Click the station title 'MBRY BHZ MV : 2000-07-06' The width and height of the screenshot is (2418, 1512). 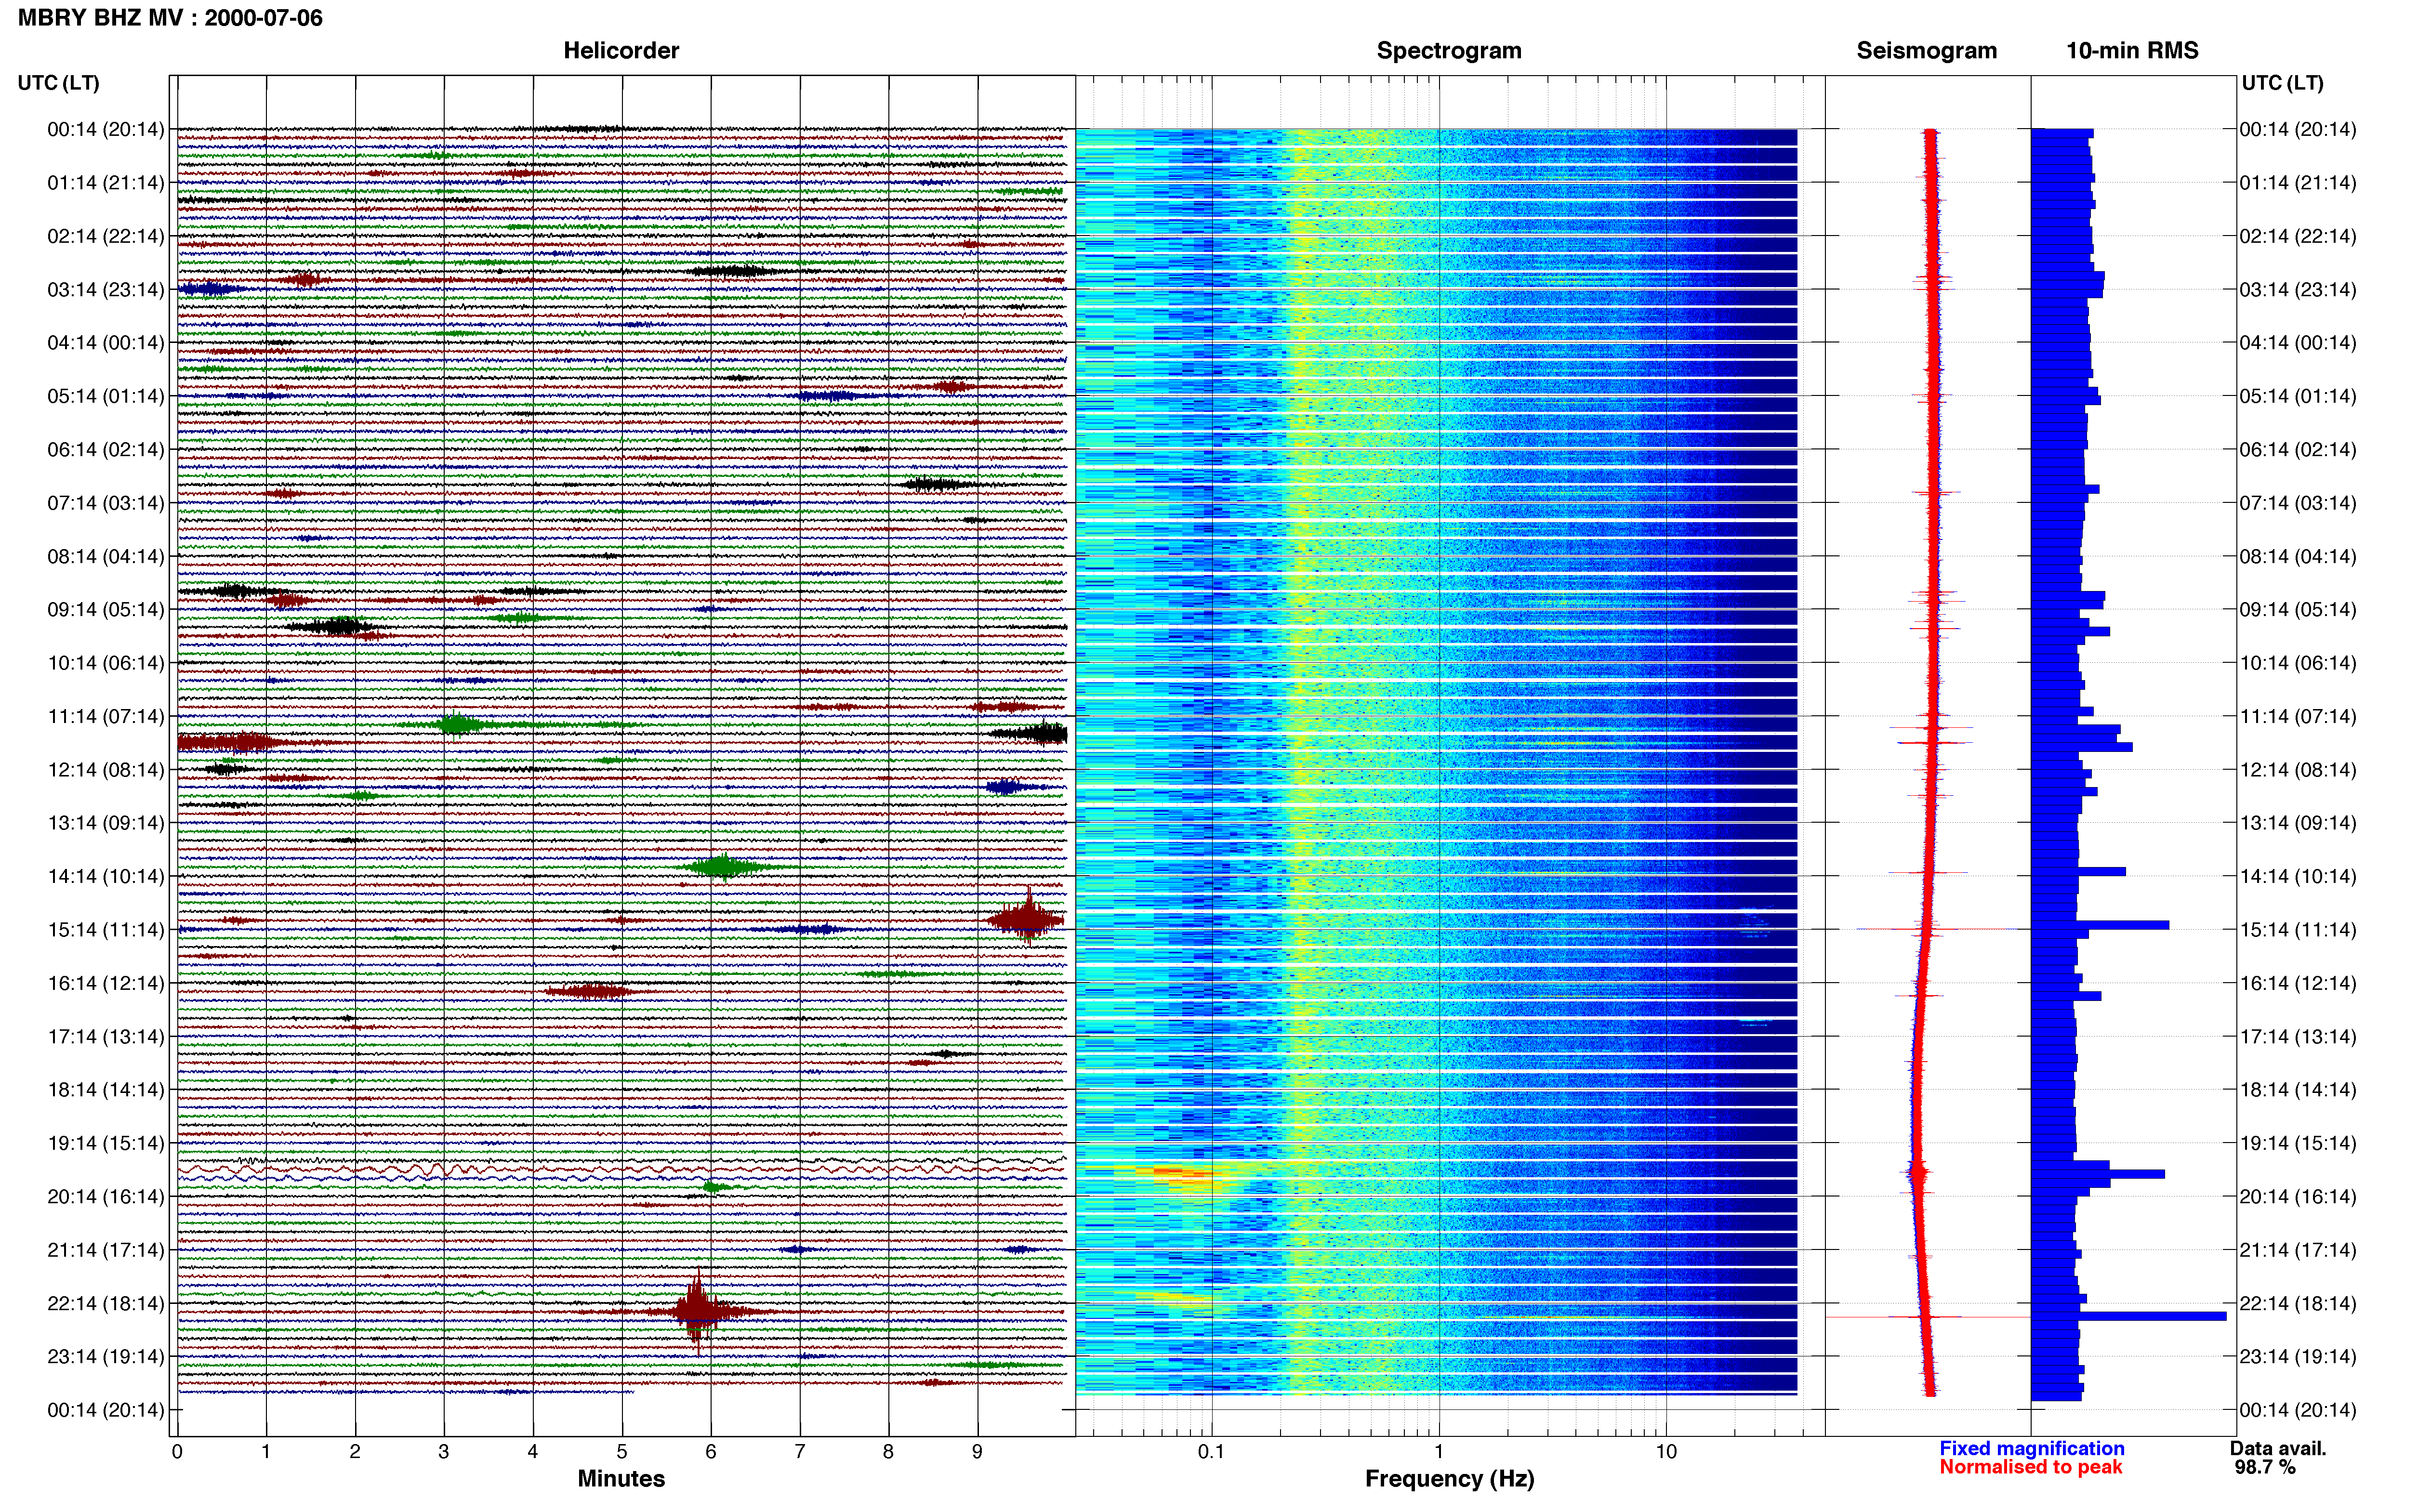click(x=170, y=18)
